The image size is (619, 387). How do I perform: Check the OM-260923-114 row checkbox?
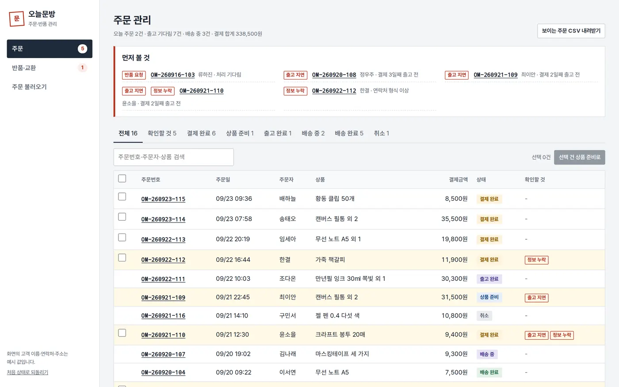coord(122,217)
